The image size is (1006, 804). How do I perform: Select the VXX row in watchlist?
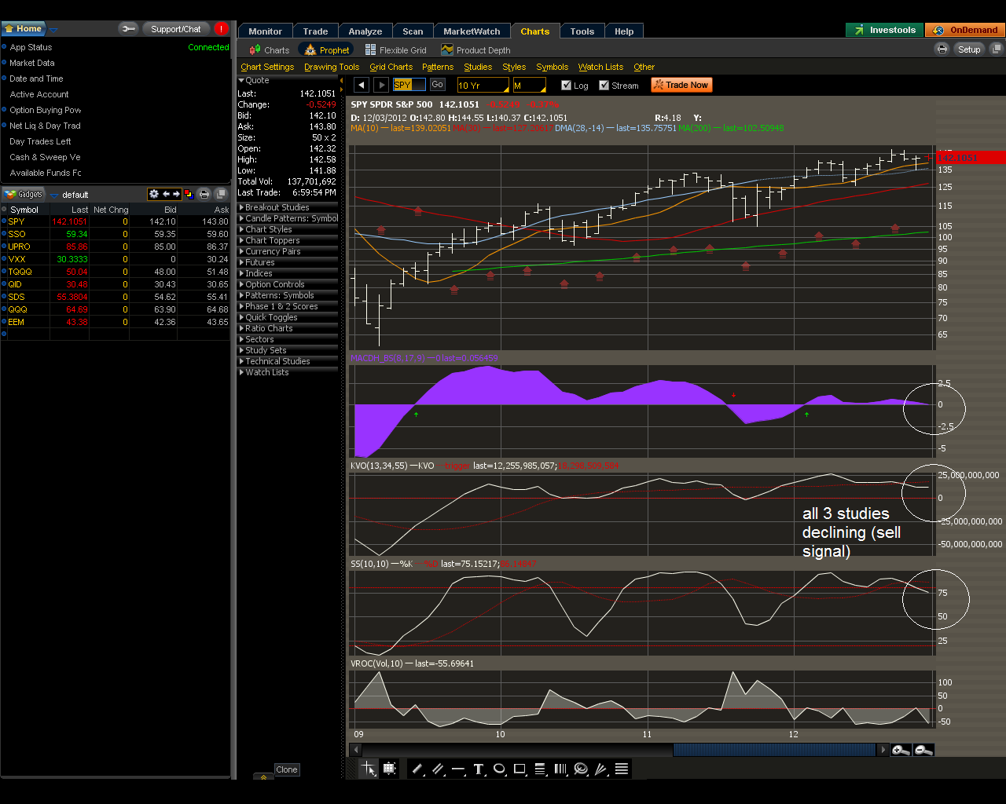(x=116, y=259)
